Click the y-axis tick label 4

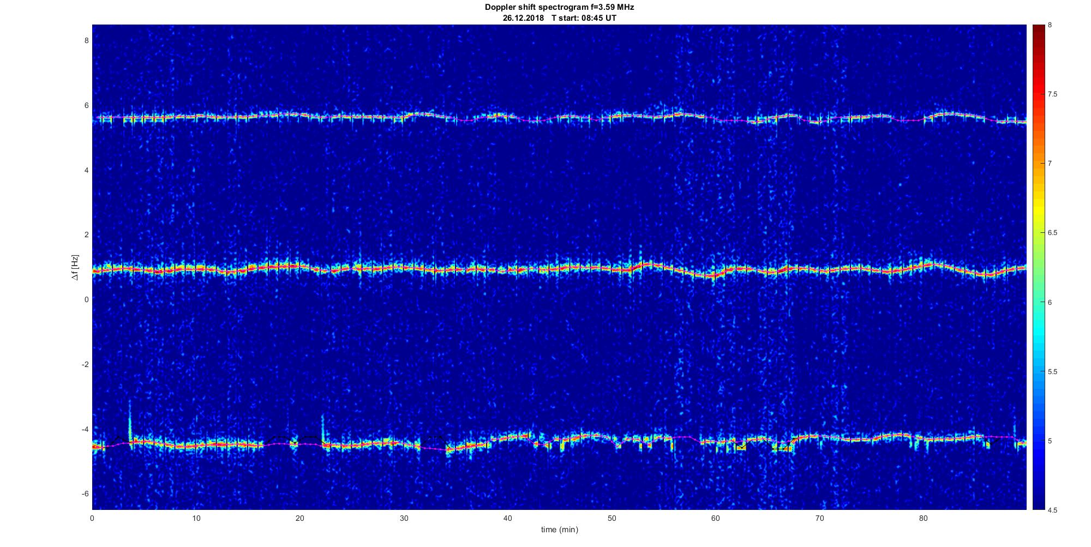[x=86, y=170]
